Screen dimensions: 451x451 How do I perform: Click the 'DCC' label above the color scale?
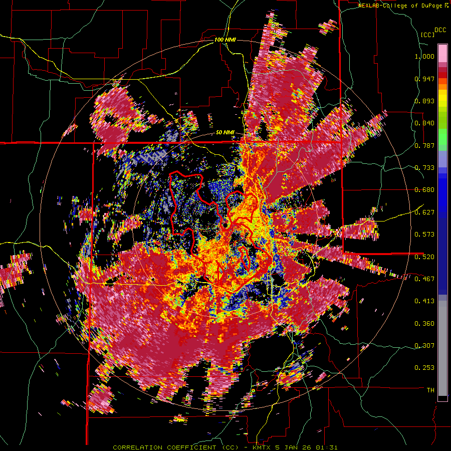coord(440,30)
